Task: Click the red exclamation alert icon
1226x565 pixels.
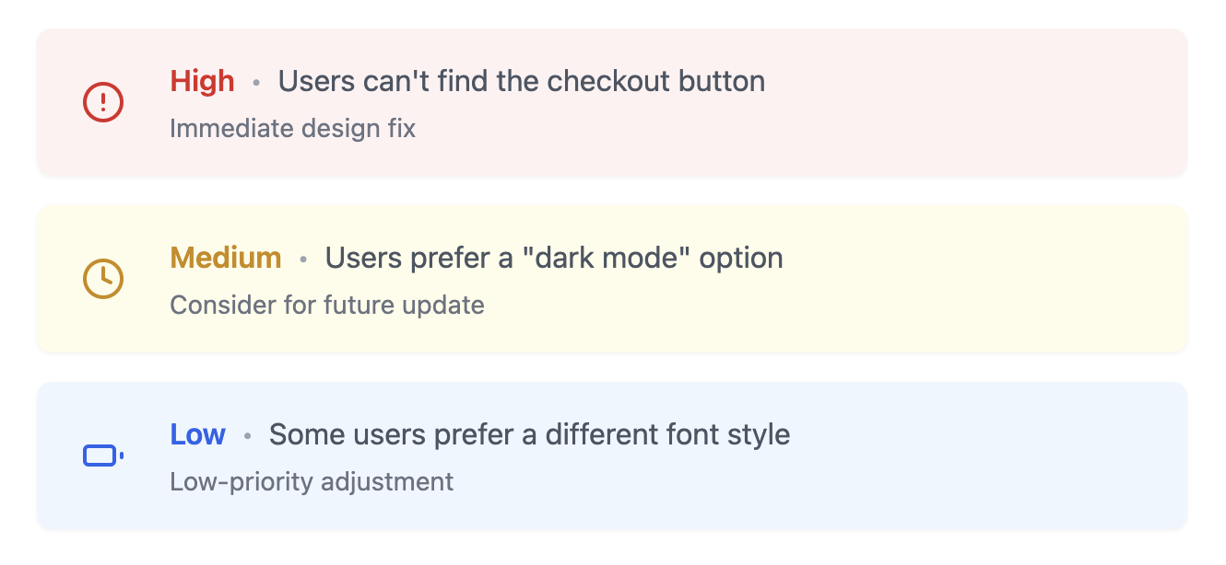Action: click(103, 101)
